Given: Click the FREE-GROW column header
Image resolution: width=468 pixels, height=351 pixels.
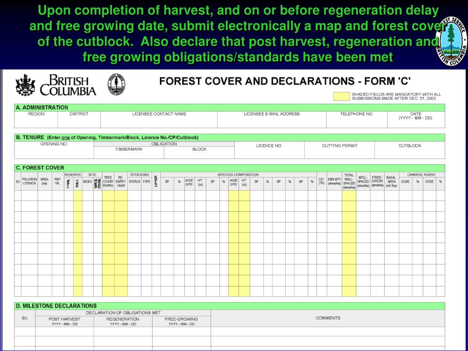Looking at the screenshot, I should (x=377, y=181).
